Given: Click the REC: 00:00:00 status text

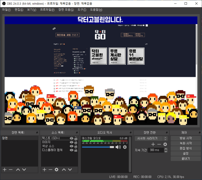Looking at the screenshot, I should click(x=142, y=177).
